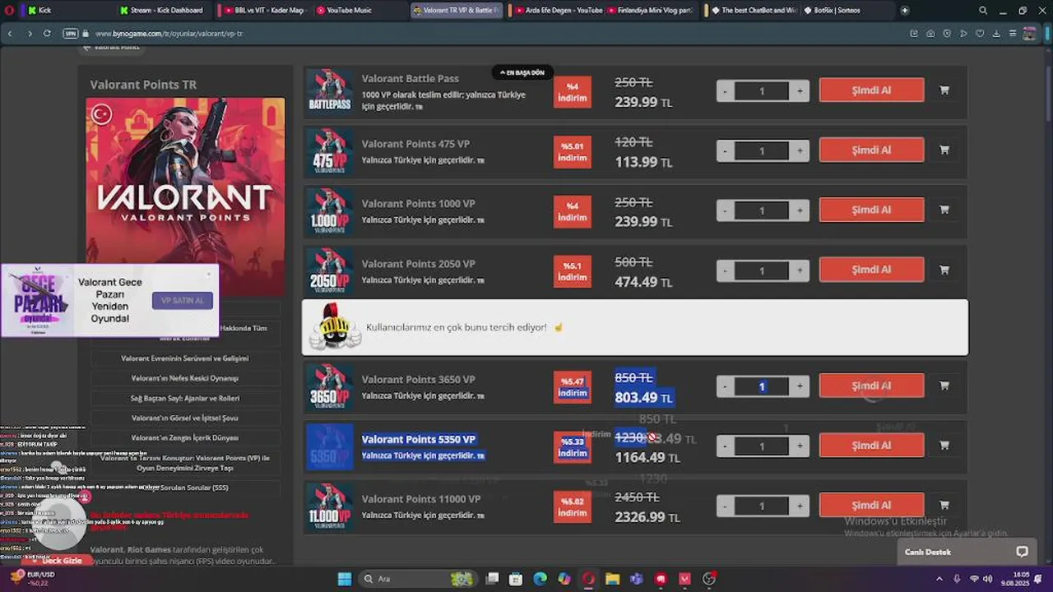
Task: Go forward with browser forward arrow
Action: pyautogui.click(x=30, y=34)
